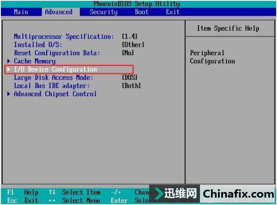Change the [1.4] specification value
The height and width of the screenshot is (205, 277).
pyautogui.click(x=129, y=37)
